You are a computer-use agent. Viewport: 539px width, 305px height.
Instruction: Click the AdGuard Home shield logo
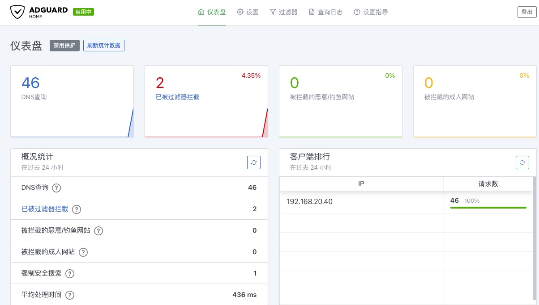[17, 12]
